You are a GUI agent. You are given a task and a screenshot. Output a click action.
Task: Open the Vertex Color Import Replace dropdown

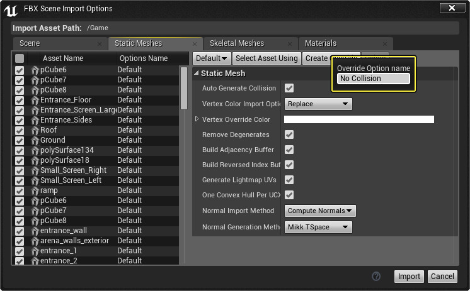point(318,104)
